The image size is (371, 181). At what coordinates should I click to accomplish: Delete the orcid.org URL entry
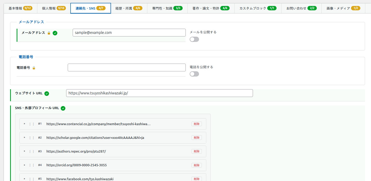pyautogui.click(x=197, y=165)
